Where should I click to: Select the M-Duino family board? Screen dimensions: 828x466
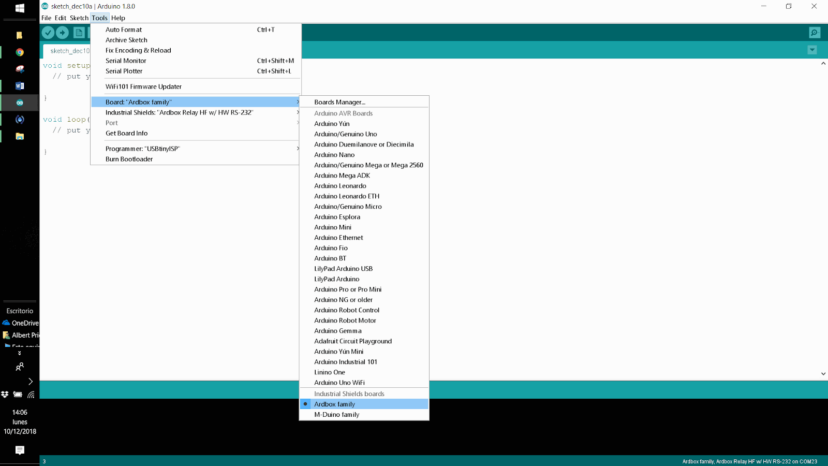click(364, 414)
